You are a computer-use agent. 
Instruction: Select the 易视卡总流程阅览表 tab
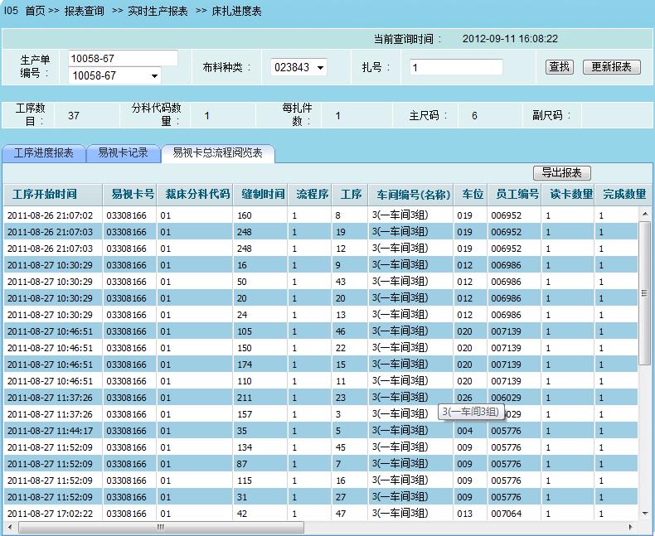pos(217,153)
